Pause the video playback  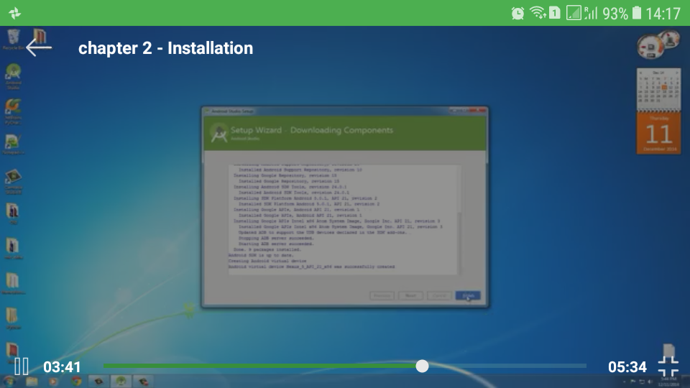[x=21, y=366]
